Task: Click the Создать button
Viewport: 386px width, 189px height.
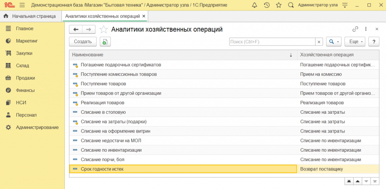Action: [83, 42]
